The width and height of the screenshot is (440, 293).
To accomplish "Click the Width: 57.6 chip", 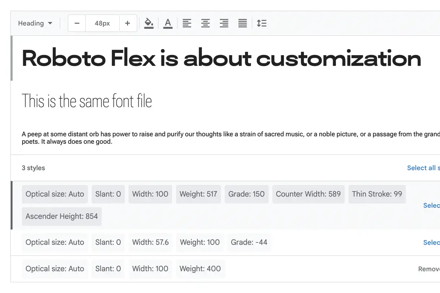I will 150,243.
